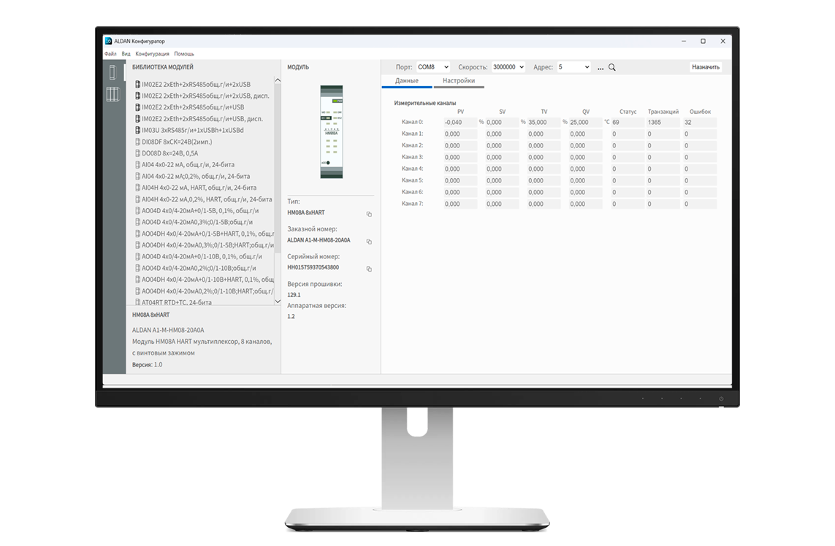Select DO08D 8x=24В, 0,5А module
The width and height of the screenshot is (835, 546).
[x=169, y=153]
